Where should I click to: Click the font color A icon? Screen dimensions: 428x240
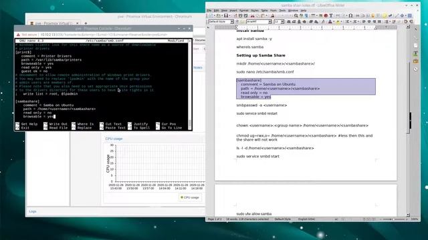pyautogui.click(x=330, y=21)
